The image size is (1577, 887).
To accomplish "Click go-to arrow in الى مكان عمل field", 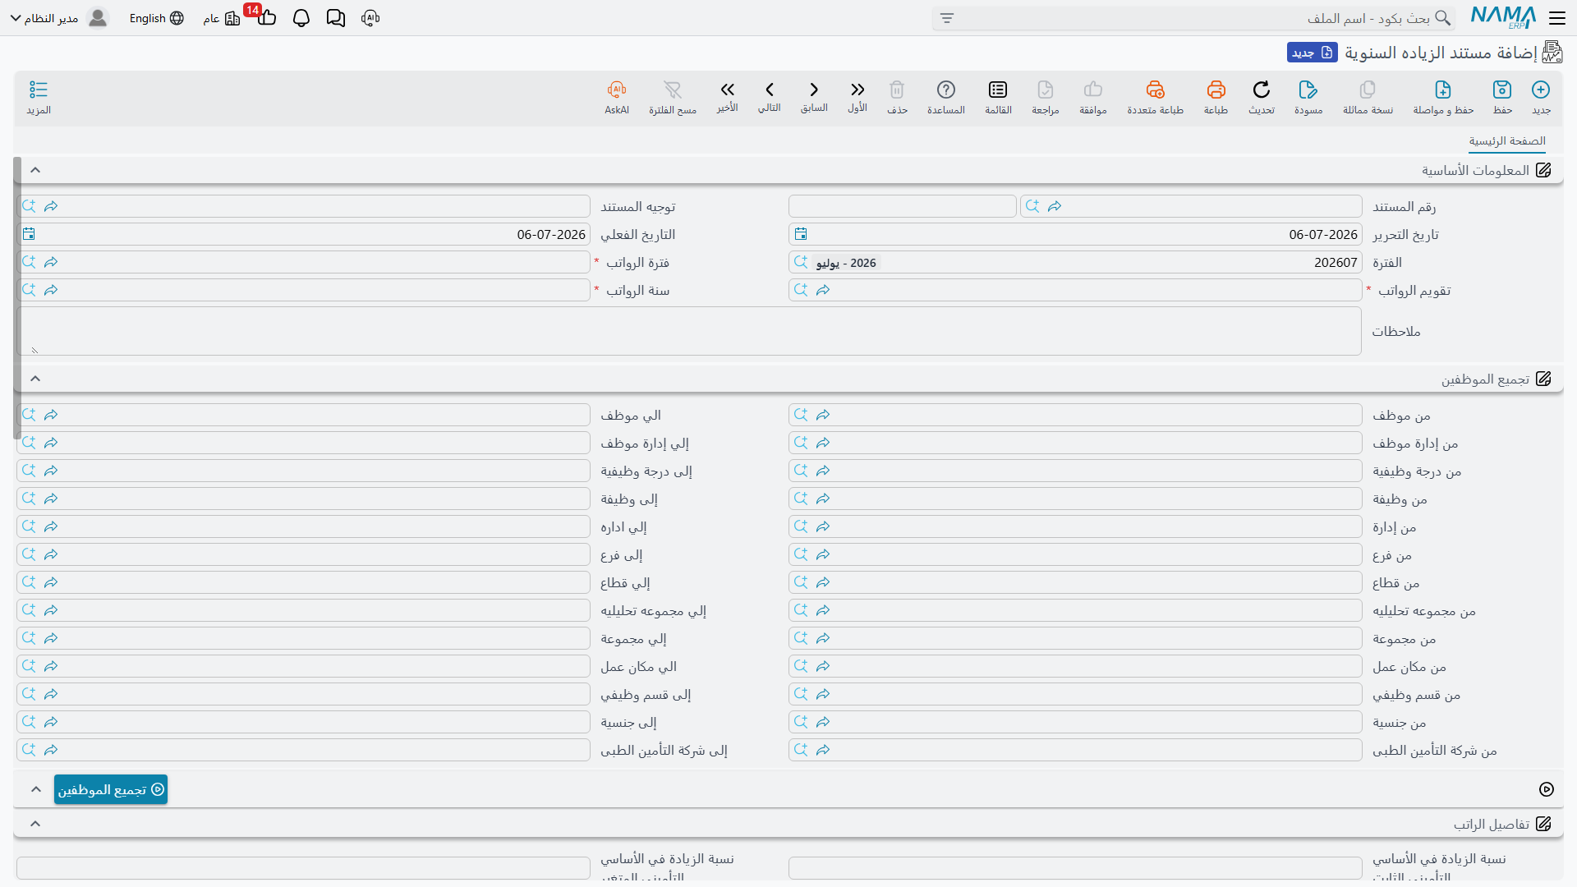I will pyautogui.click(x=51, y=666).
